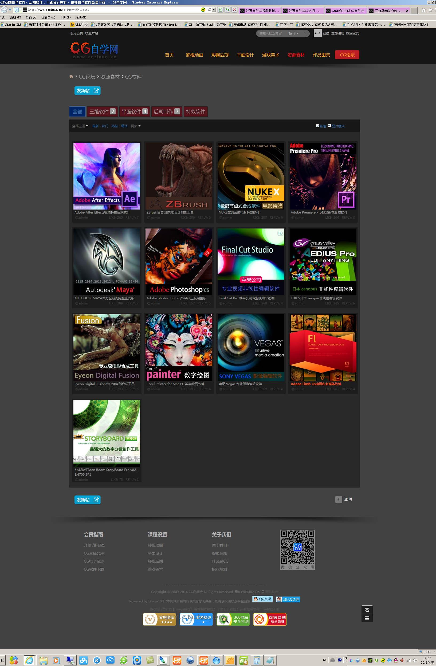
Task: Select the 后期制作 category tab
Action: pyautogui.click(x=167, y=112)
